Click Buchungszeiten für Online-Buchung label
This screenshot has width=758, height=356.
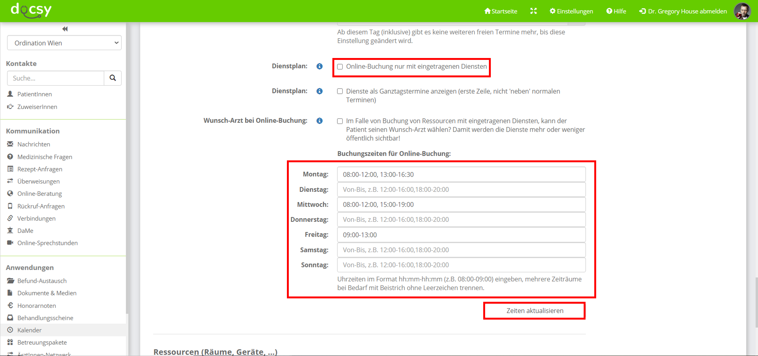394,154
